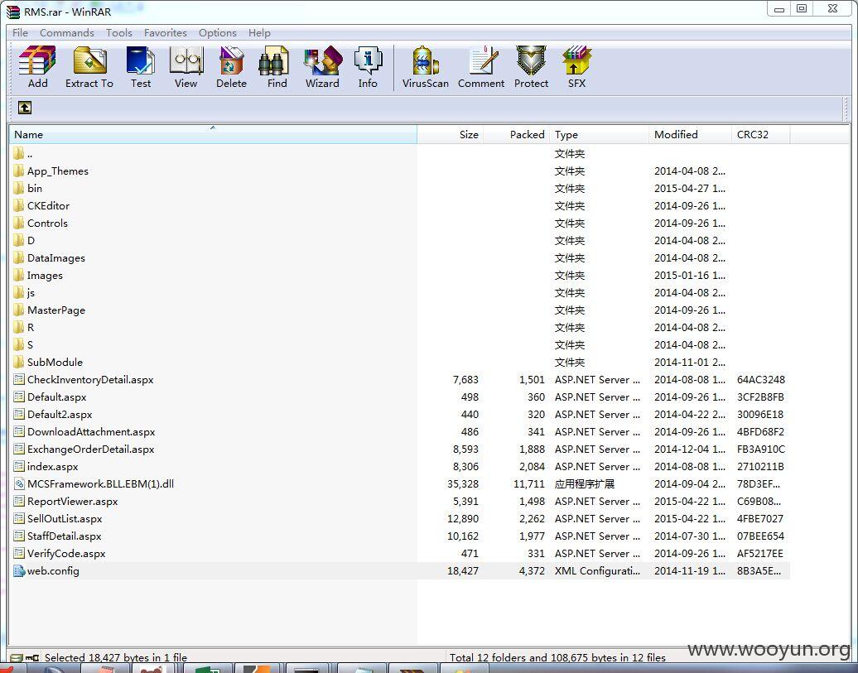Run the Test archive tool
858x673 pixels.
pos(141,67)
